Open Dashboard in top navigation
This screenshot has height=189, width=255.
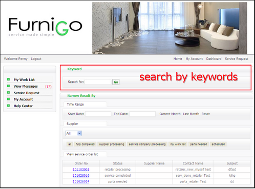(x=214, y=59)
